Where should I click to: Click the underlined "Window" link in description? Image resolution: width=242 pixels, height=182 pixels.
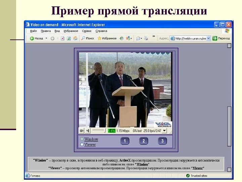click(142, 164)
